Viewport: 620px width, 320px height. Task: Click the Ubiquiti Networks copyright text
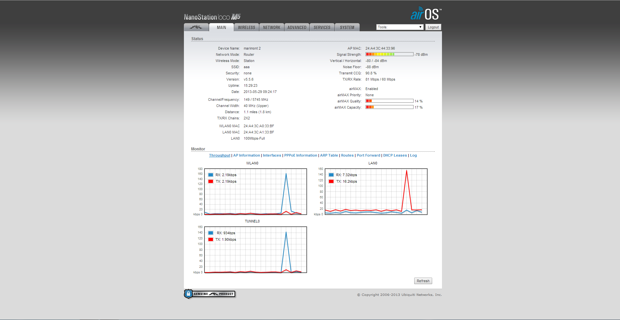[399, 295]
